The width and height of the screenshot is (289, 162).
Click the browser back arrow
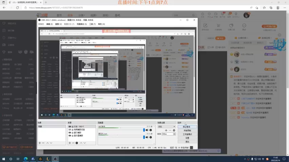pyautogui.click(x=4, y=8)
